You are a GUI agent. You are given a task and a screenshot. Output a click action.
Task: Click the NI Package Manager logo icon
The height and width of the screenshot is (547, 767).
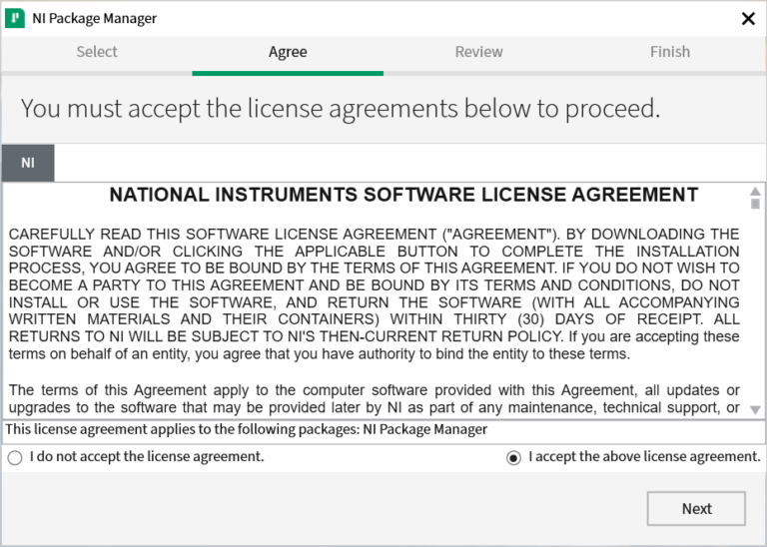(15, 18)
